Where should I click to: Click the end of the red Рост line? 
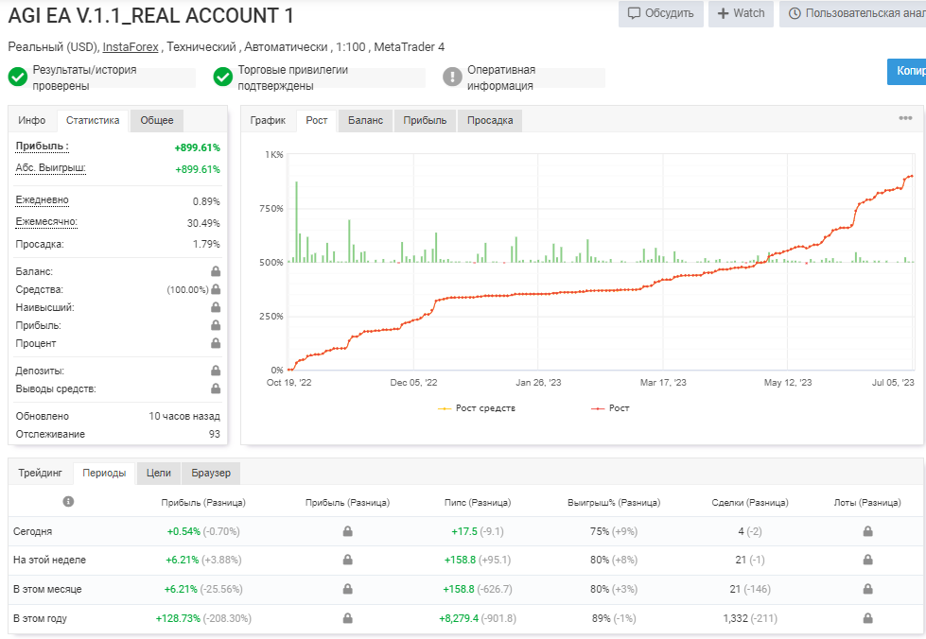point(912,176)
